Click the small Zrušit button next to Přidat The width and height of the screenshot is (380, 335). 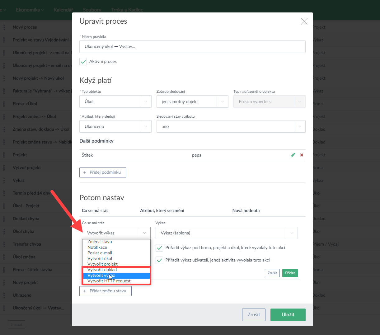[272, 273]
